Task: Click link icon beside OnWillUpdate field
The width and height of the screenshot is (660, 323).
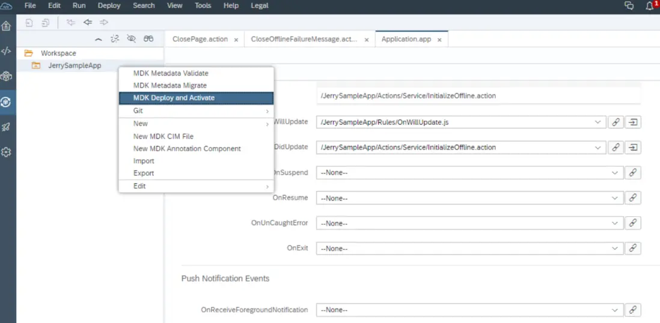Action: (x=616, y=122)
